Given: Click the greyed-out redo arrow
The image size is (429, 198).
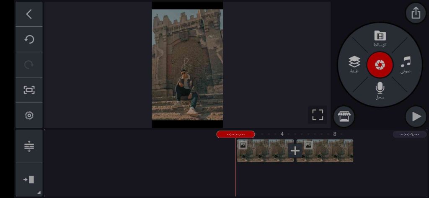Looking at the screenshot, I should (x=29, y=65).
